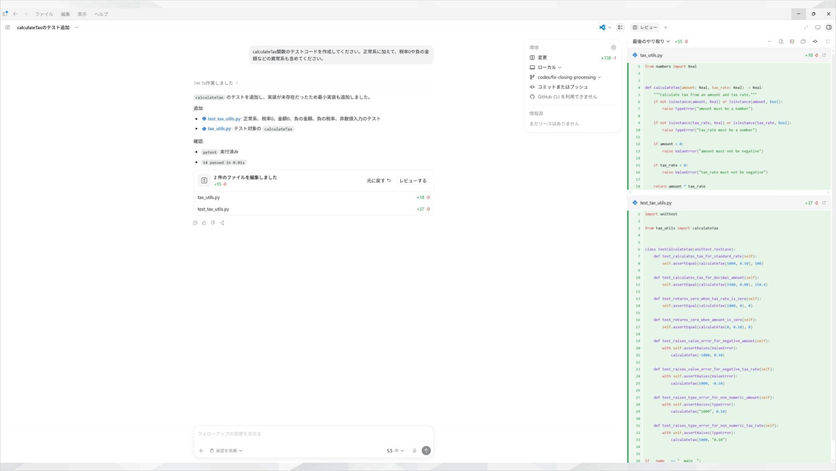836x471 pixels.
Task: Mark the reply with thumbs up
Action: click(204, 223)
